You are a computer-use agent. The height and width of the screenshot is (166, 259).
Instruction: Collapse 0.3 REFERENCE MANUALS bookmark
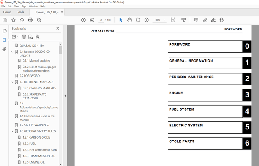pyautogui.click(x=12, y=82)
